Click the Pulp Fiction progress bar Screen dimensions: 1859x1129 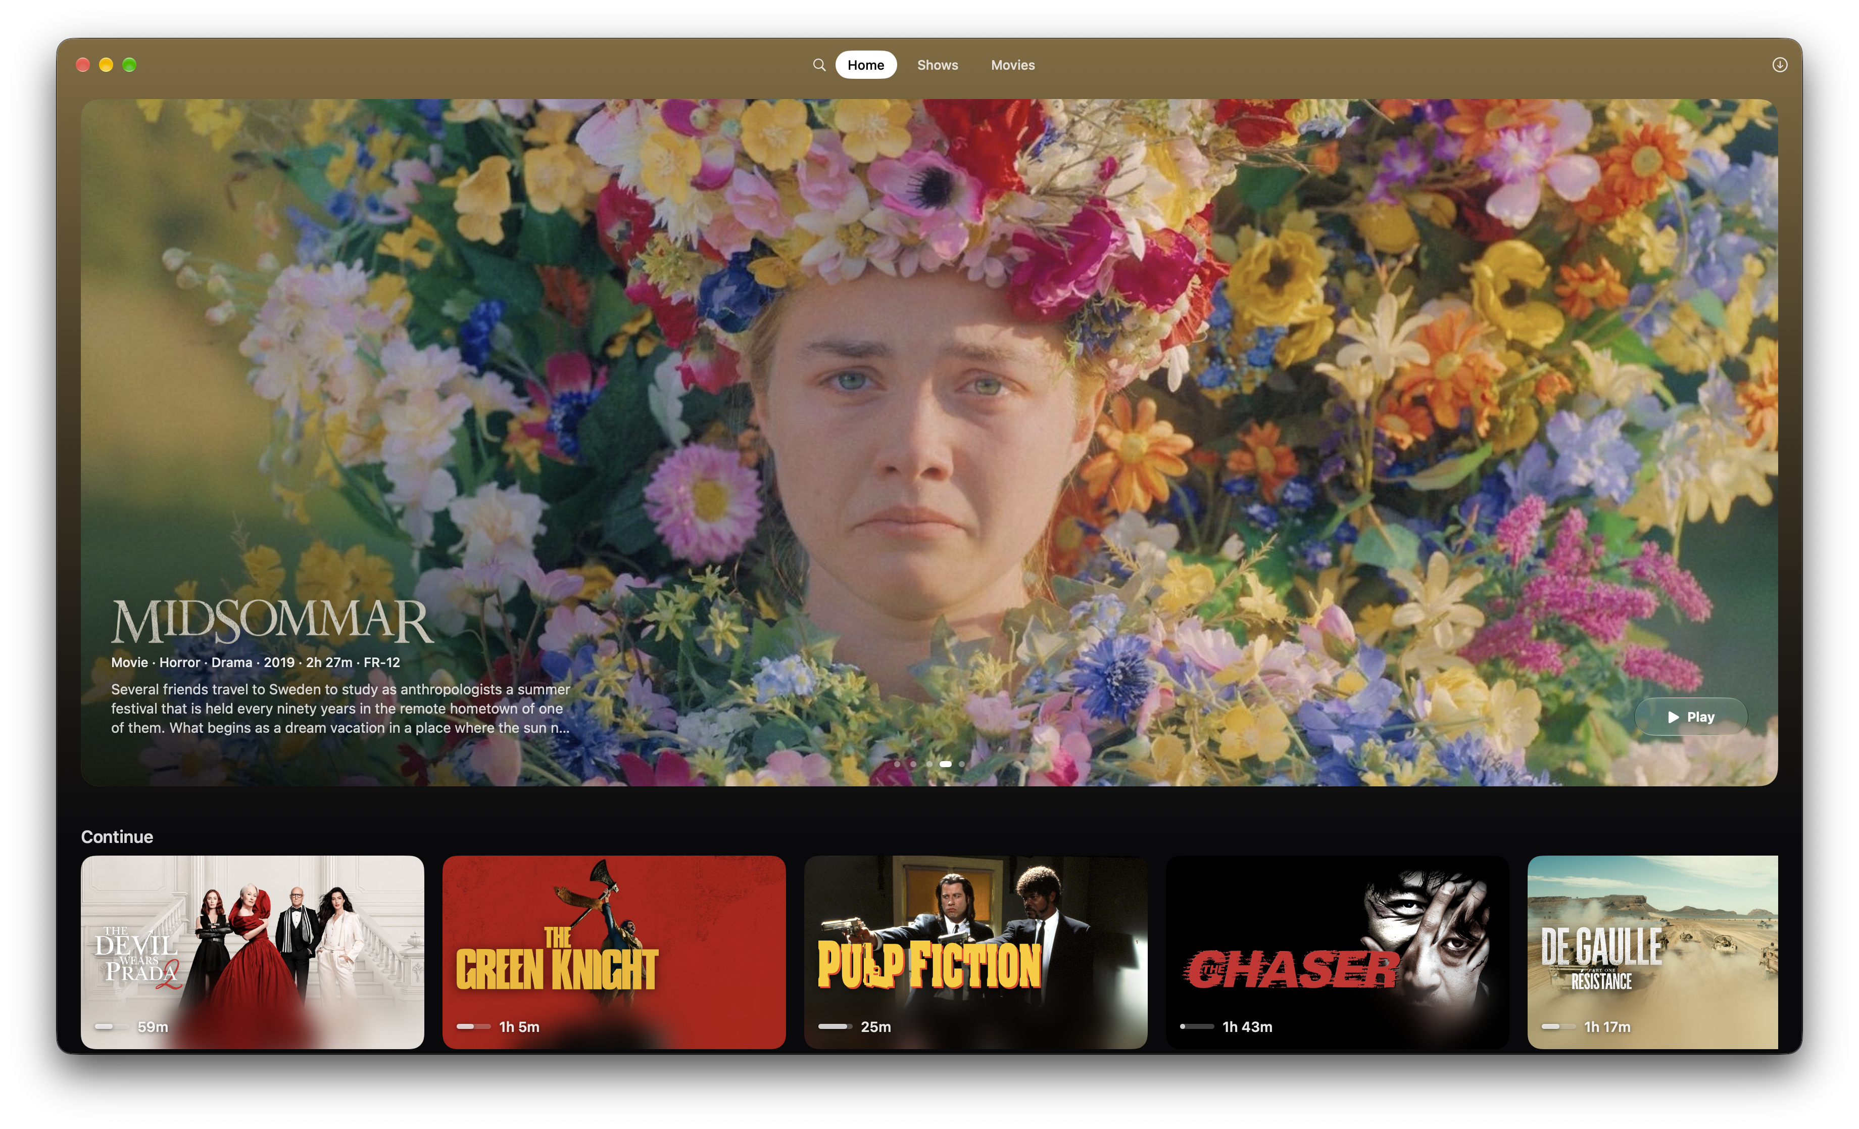tap(835, 1026)
